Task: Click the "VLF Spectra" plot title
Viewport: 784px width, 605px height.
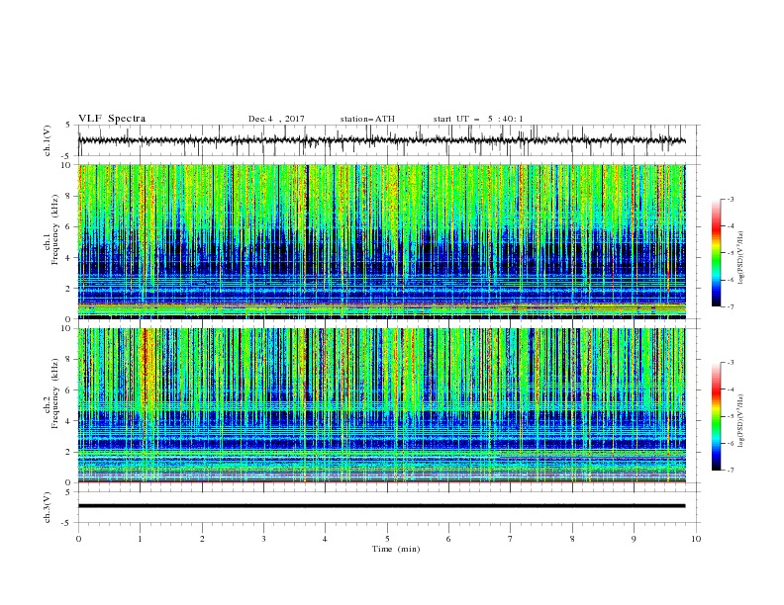Action: (112, 119)
